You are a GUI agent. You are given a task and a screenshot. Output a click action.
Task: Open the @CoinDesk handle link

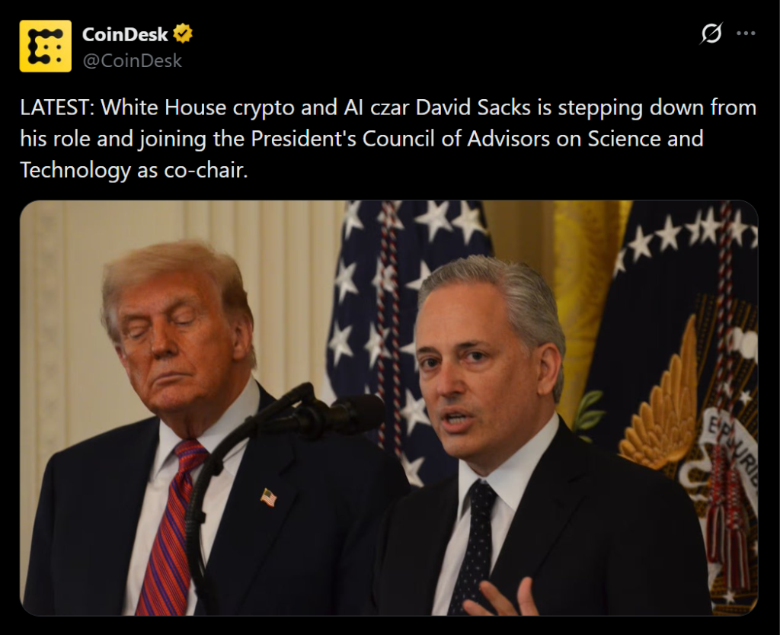coord(133,61)
